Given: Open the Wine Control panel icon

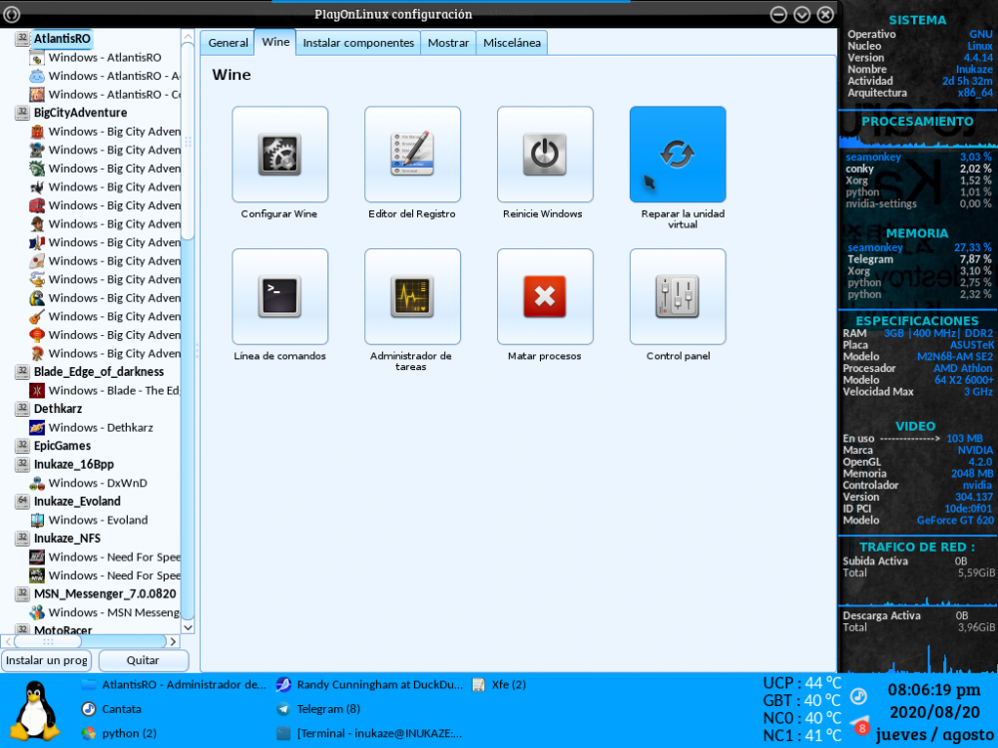Looking at the screenshot, I should [x=678, y=296].
